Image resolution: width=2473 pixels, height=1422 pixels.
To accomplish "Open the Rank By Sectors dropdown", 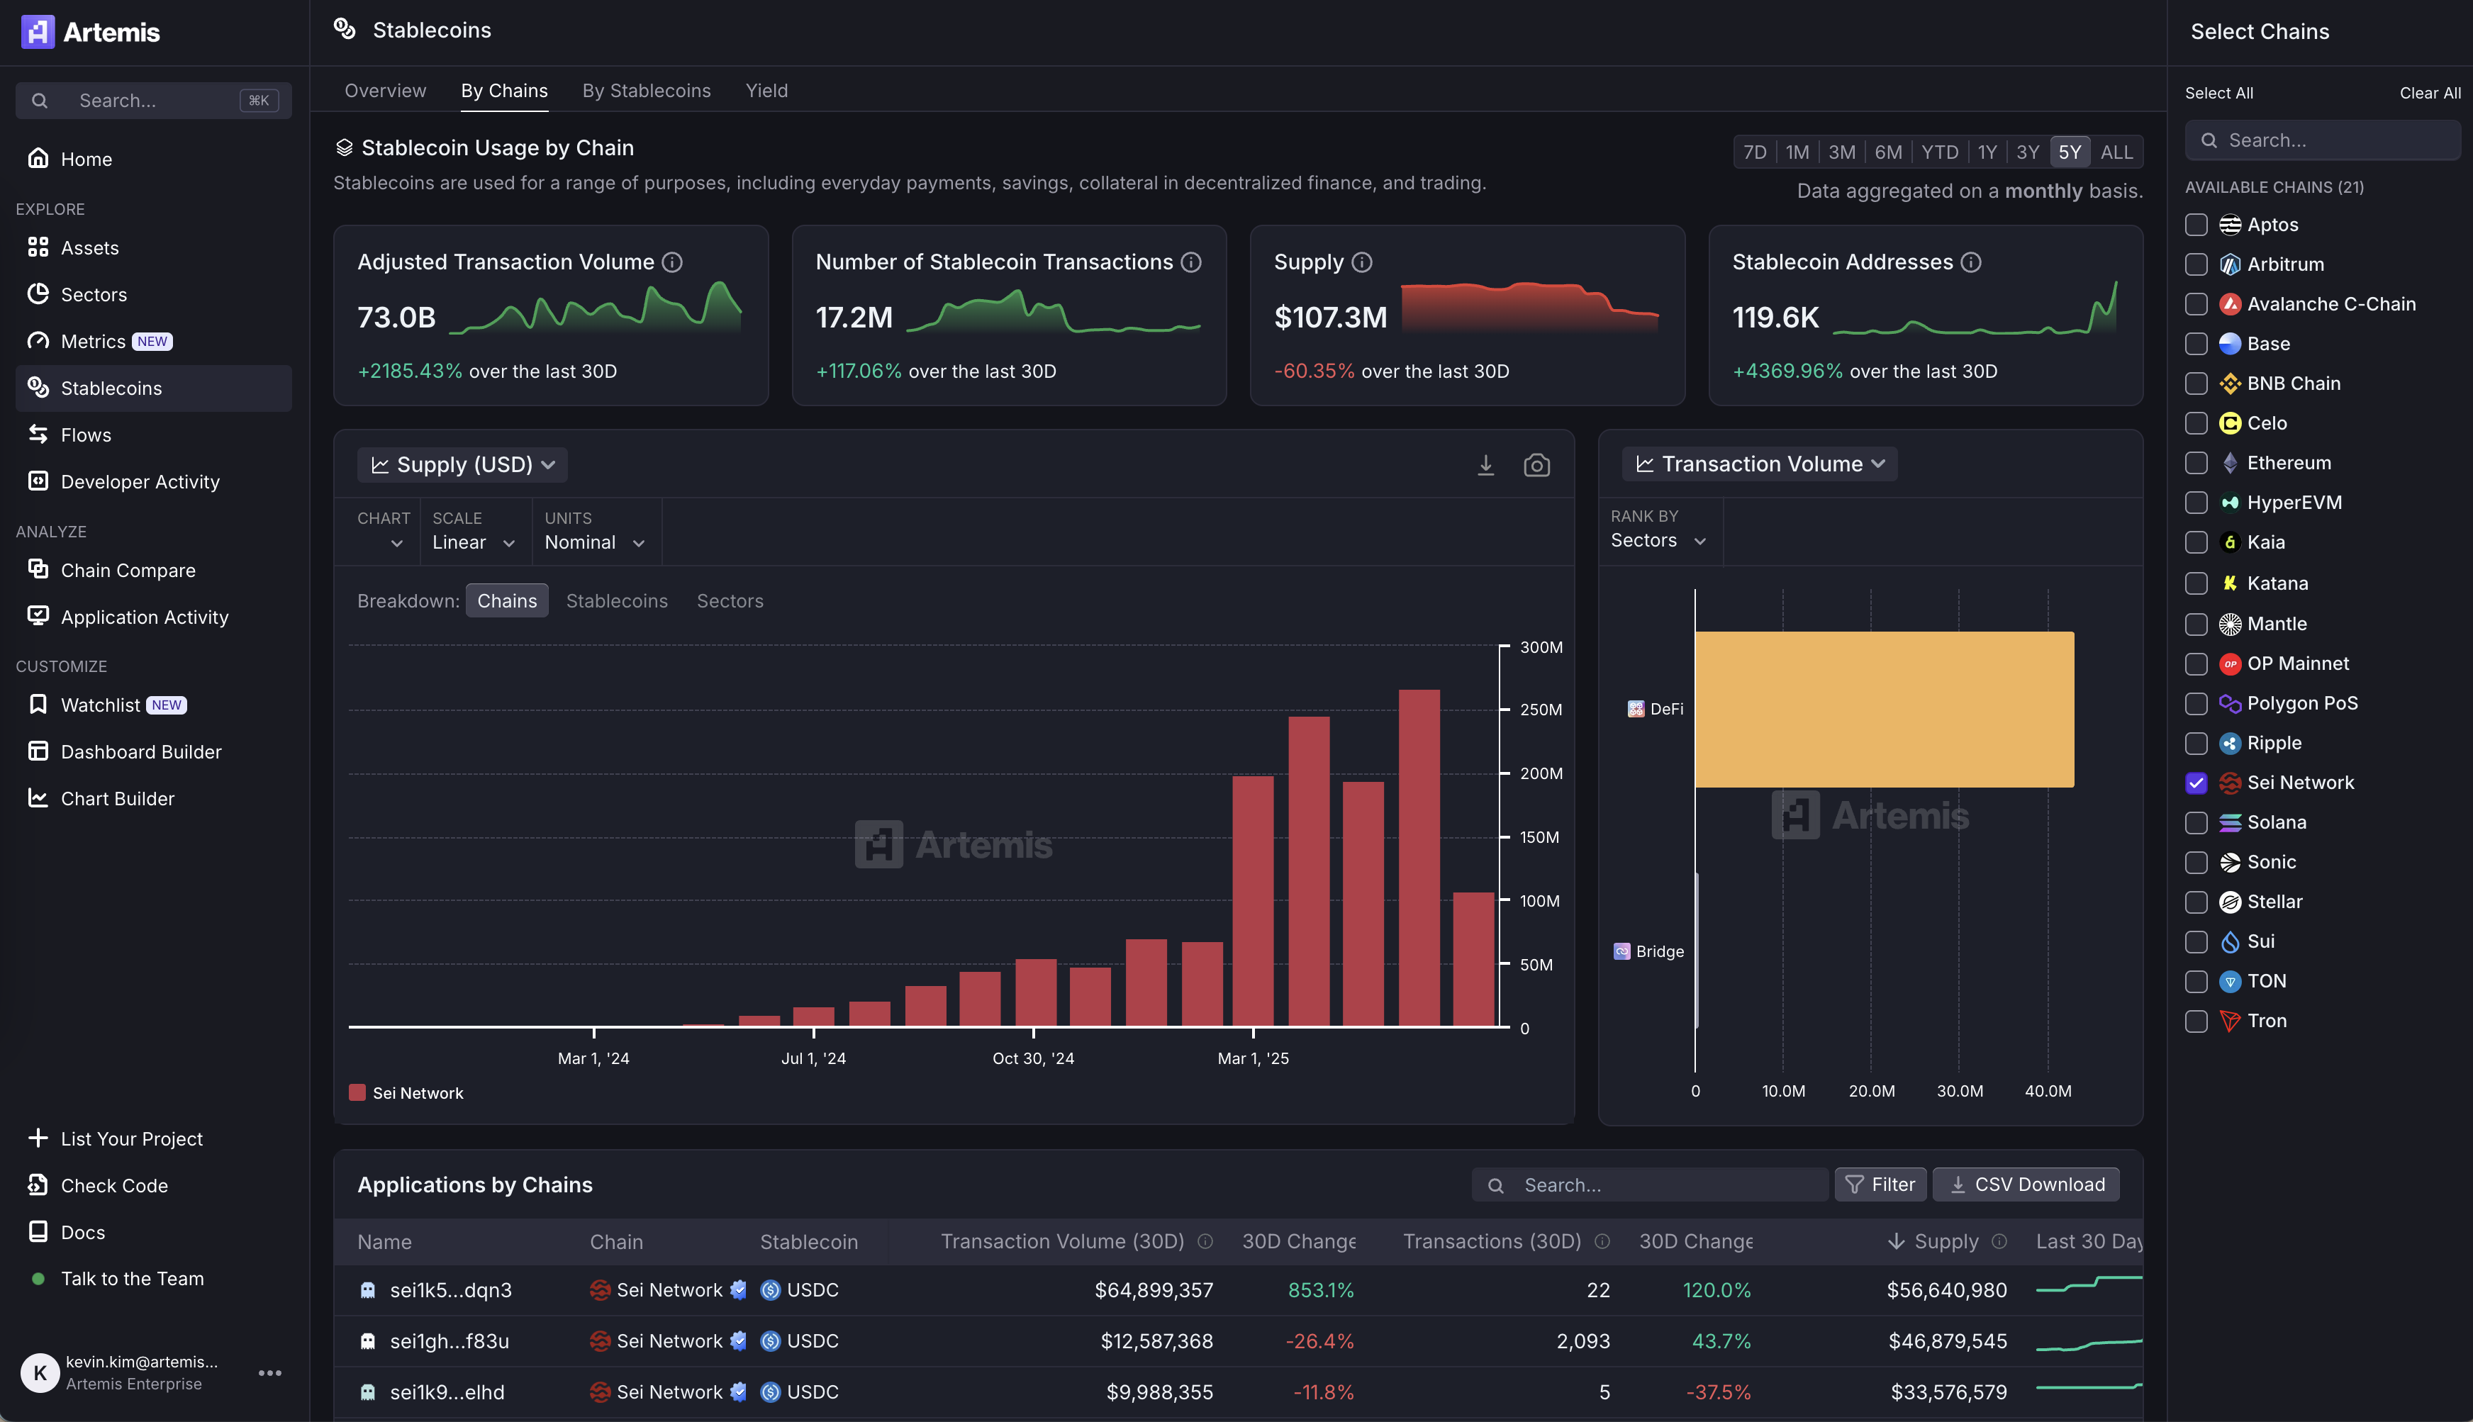I will tap(1659, 530).
